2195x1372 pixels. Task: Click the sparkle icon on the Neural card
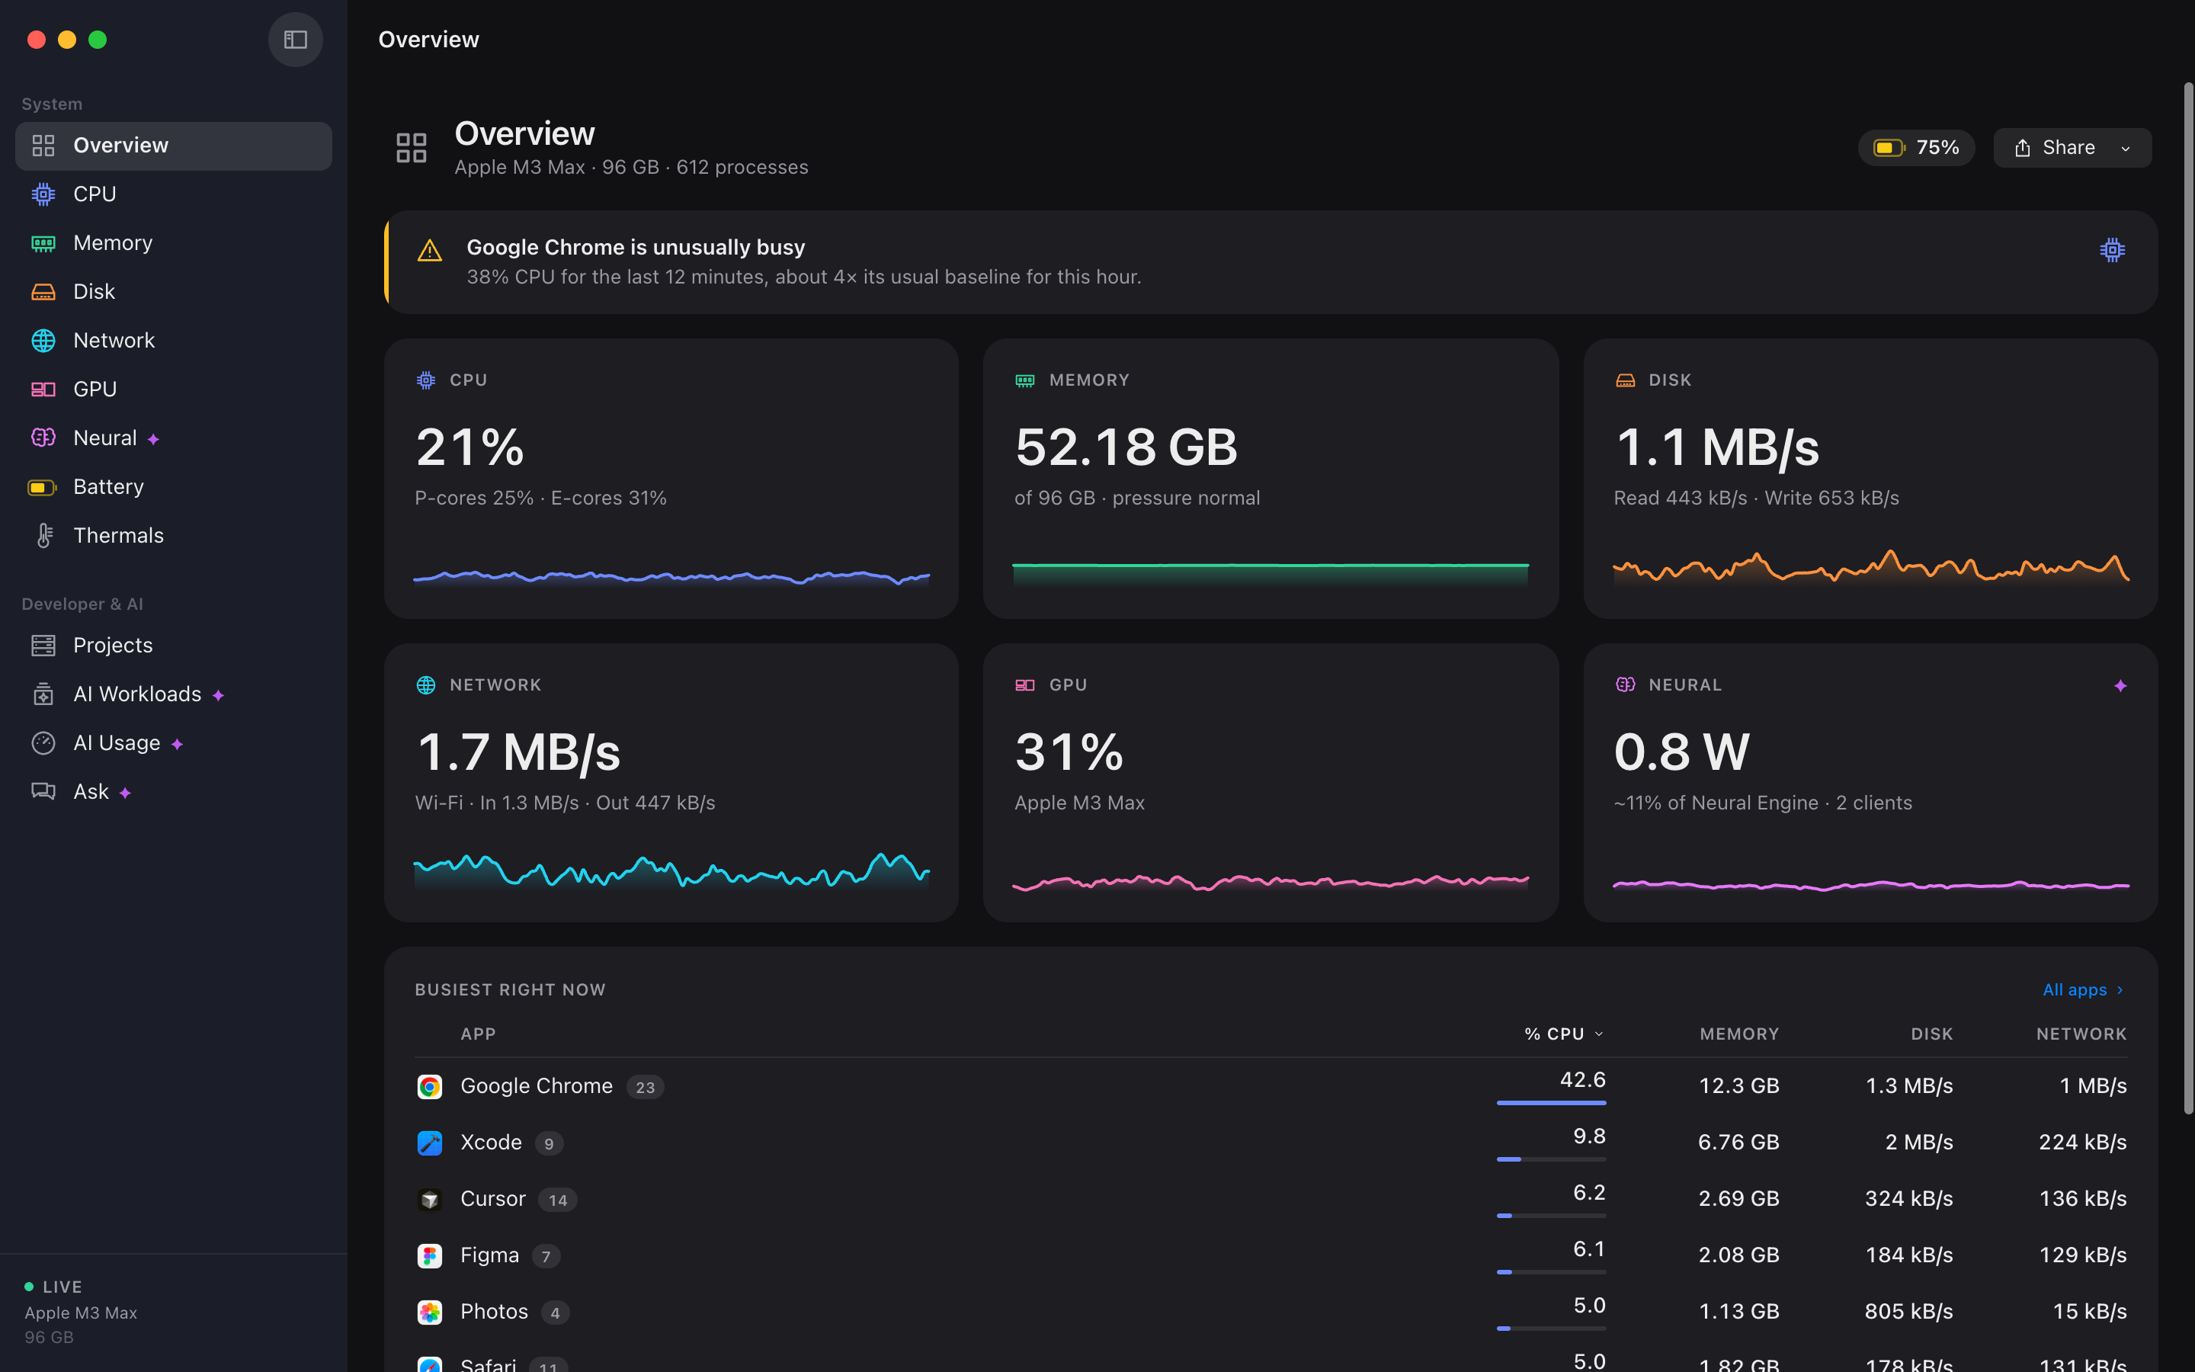2120,685
